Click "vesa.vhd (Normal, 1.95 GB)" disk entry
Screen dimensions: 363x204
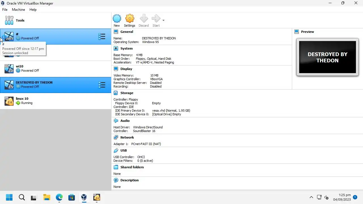(171, 110)
